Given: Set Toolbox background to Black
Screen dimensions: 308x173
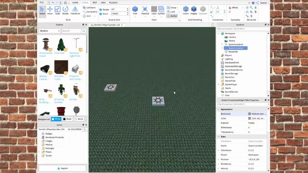Looking at the screenshot, I should [67, 119].
